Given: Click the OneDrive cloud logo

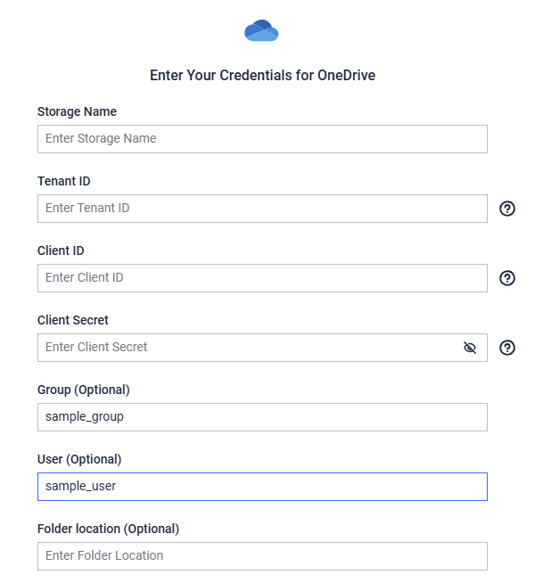Looking at the screenshot, I should pyautogui.click(x=261, y=30).
